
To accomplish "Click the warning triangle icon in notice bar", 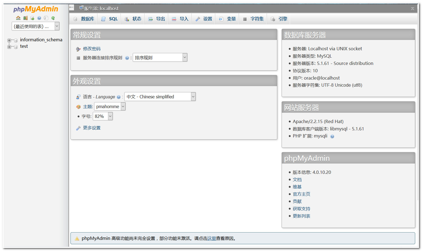I will click(x=77, y=239).
